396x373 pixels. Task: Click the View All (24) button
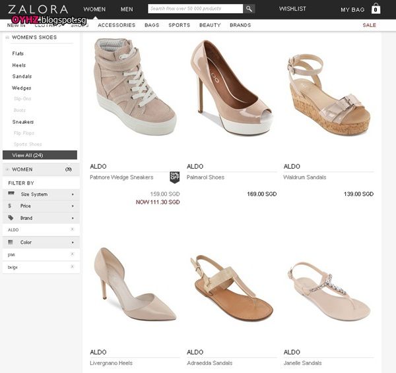40,155
